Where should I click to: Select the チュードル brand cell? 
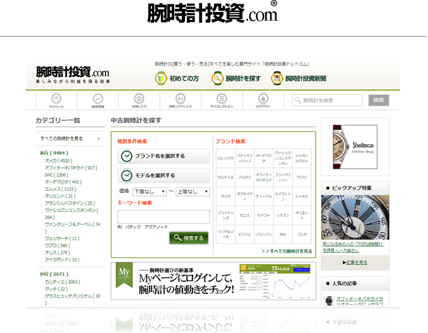[x=264, y=196]
